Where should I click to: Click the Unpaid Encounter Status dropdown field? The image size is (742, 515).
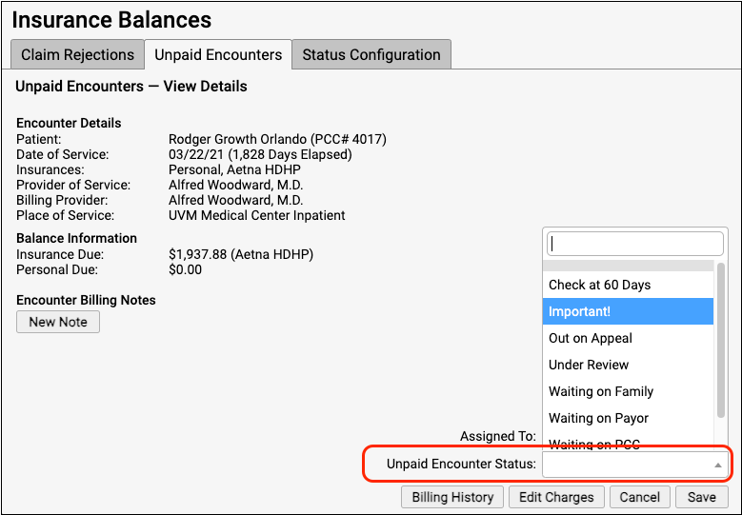point(629,465)
